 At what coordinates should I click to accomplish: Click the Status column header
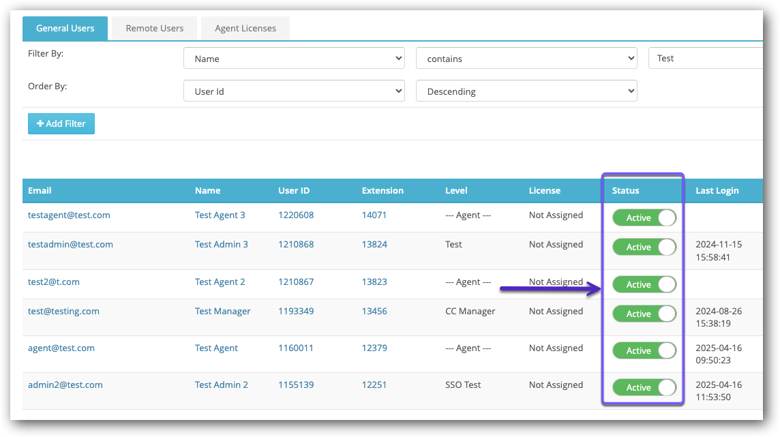coord(626,190)
